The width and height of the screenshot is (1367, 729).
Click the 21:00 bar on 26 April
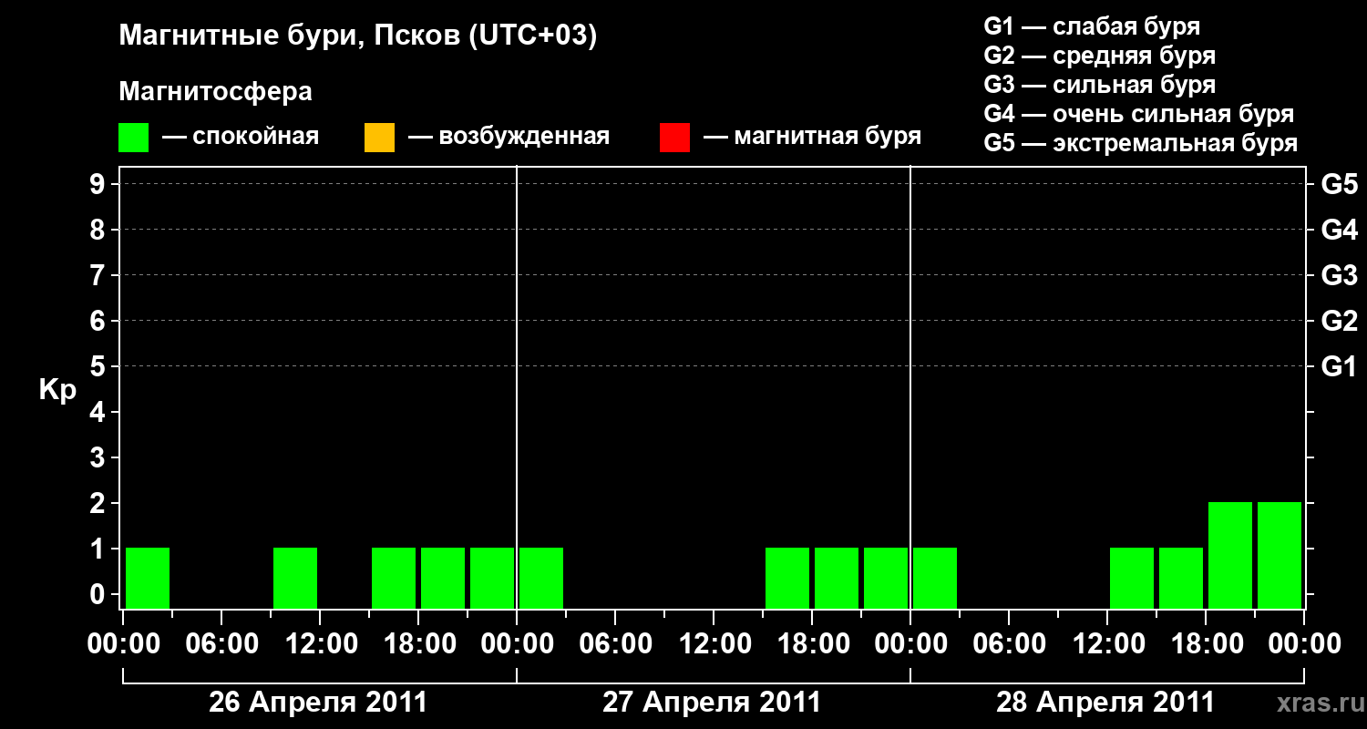tap(492, 578)
